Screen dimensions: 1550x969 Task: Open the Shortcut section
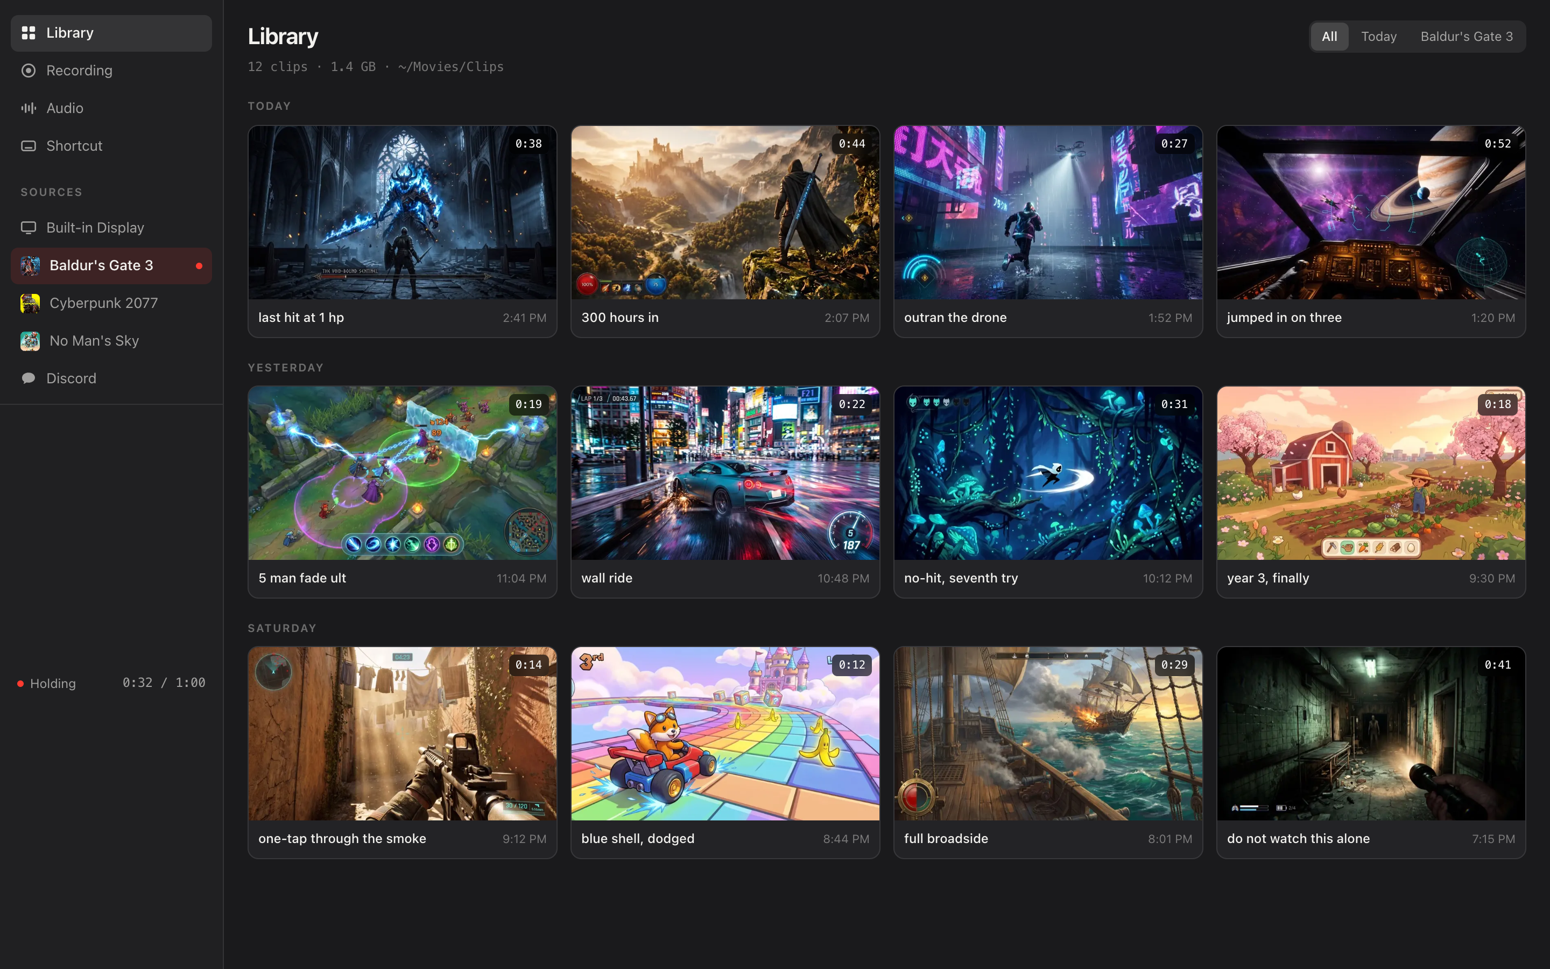(x=111, y=146)
